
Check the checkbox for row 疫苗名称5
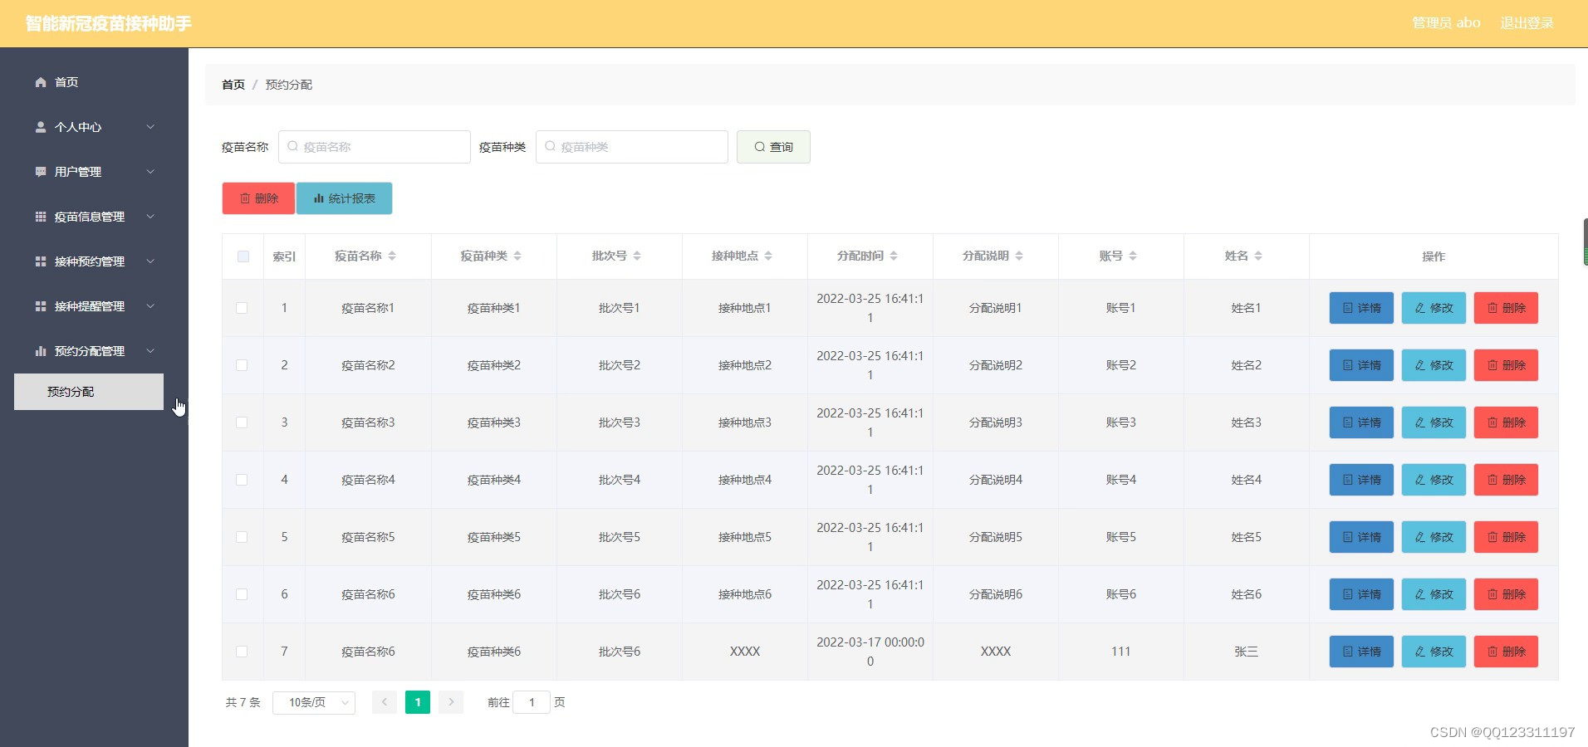click(242, 537)
